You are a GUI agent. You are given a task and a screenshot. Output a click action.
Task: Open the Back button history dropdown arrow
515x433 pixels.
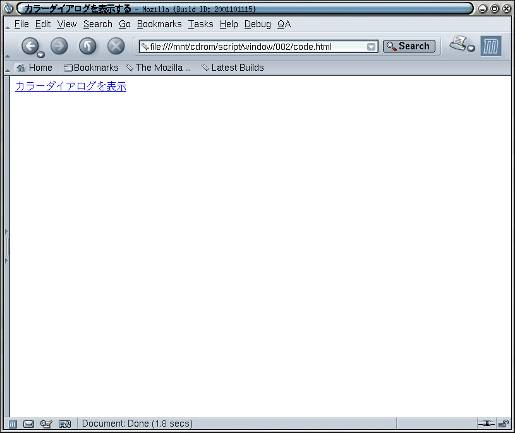tap(40, 54)
